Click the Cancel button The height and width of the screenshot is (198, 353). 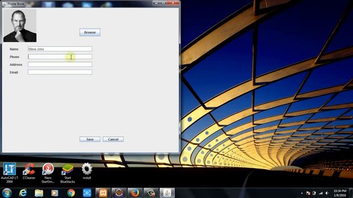pos(113,139)
